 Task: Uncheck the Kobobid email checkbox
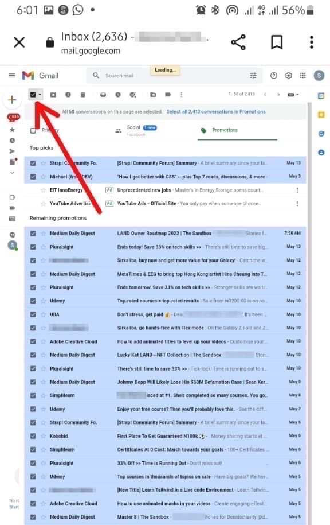[x=33, y=436]
